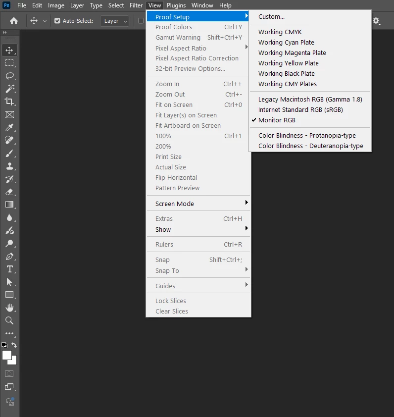Select the Gradient tool
Screen dimensions: 394x417
[x=9, y=205]
